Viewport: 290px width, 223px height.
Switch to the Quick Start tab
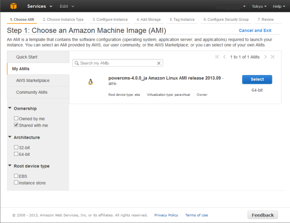[38, 57]
